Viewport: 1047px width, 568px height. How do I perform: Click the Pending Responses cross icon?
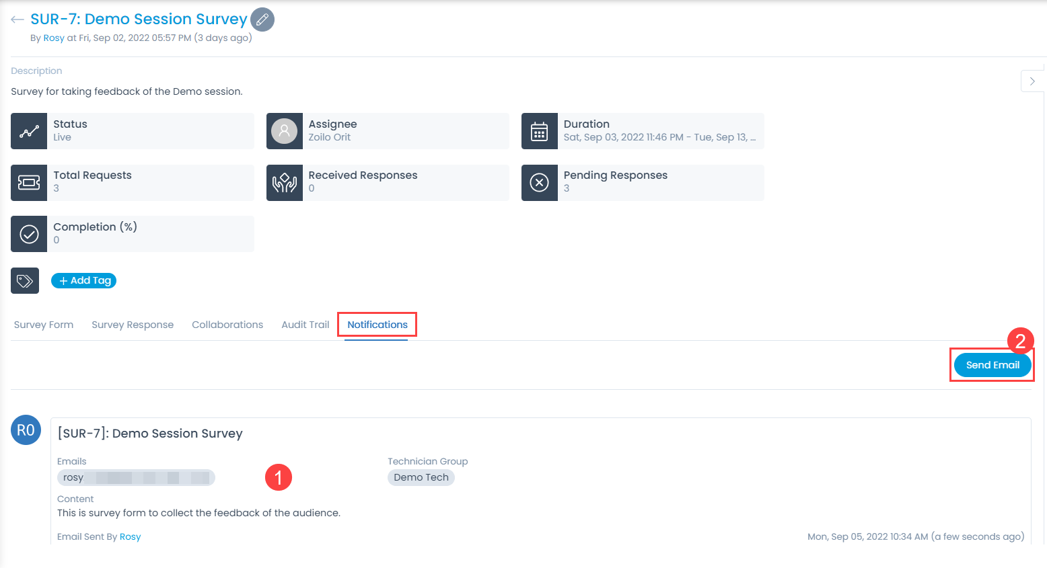[539, 182]
